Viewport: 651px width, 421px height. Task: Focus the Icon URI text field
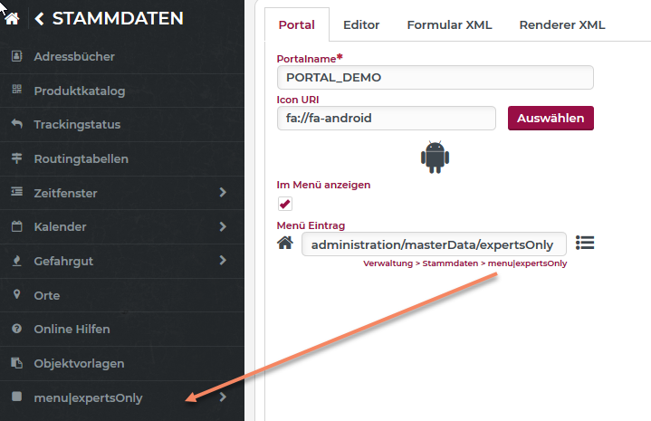coord(386,118)
